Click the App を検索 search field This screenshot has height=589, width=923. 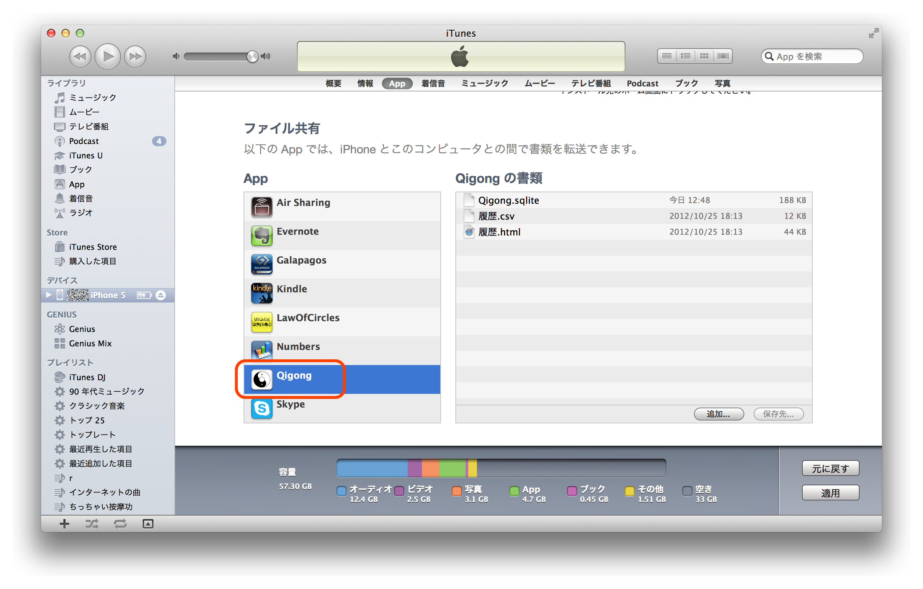coord(816,57)
